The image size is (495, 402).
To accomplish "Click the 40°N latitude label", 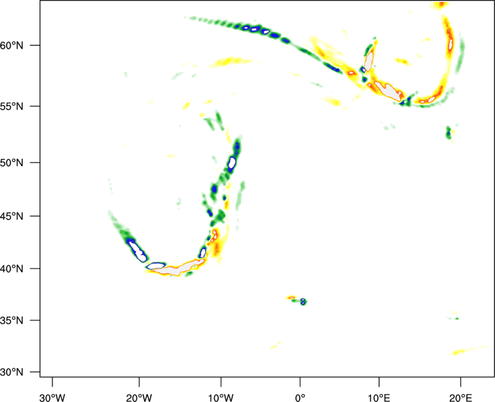I will [x=12, y=269].
